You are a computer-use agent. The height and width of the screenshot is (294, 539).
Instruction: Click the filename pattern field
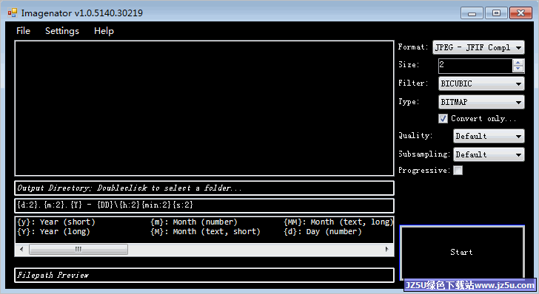[204, 205]
